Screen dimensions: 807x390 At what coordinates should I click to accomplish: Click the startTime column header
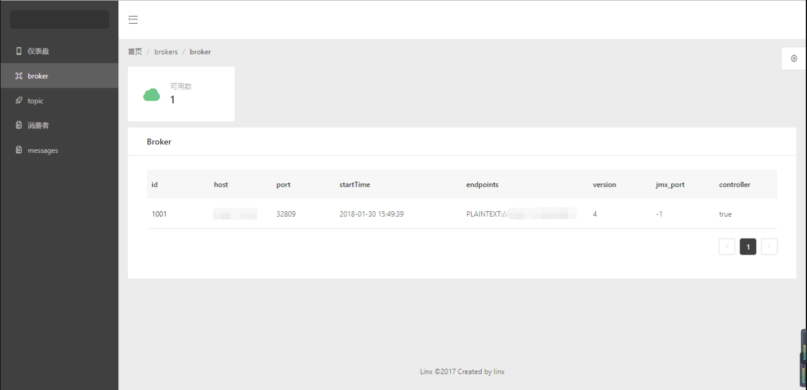[x=355, y=185]
